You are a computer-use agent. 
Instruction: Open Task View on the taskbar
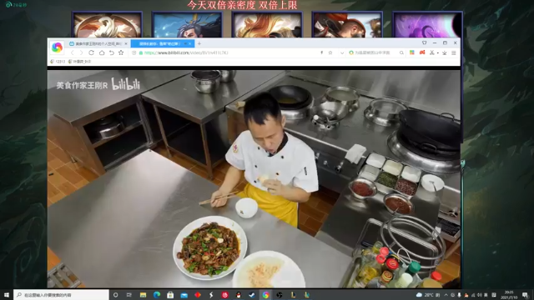129,295
